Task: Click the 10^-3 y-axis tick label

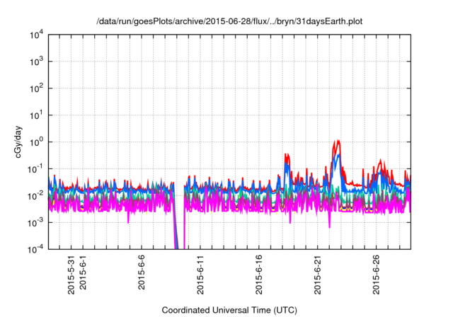Action: pyautogui.click(x=36, y=222)
